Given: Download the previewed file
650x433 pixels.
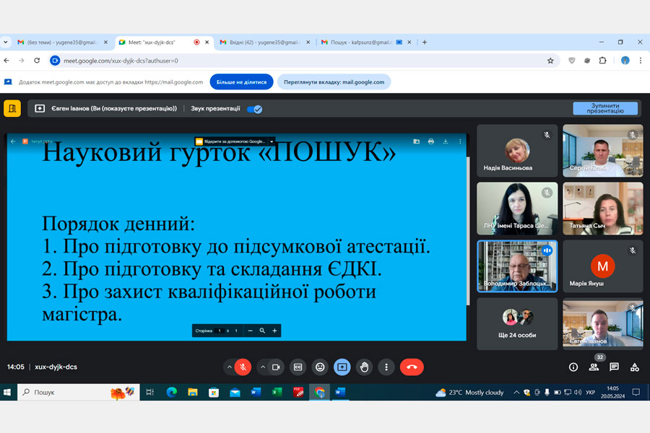Looking at the screenshot, I should 446,141.
